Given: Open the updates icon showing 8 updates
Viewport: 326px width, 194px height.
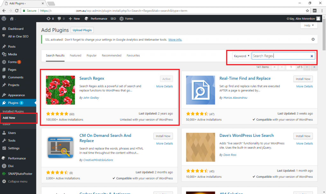Looking at the screenshot, I should click(49, 18).
